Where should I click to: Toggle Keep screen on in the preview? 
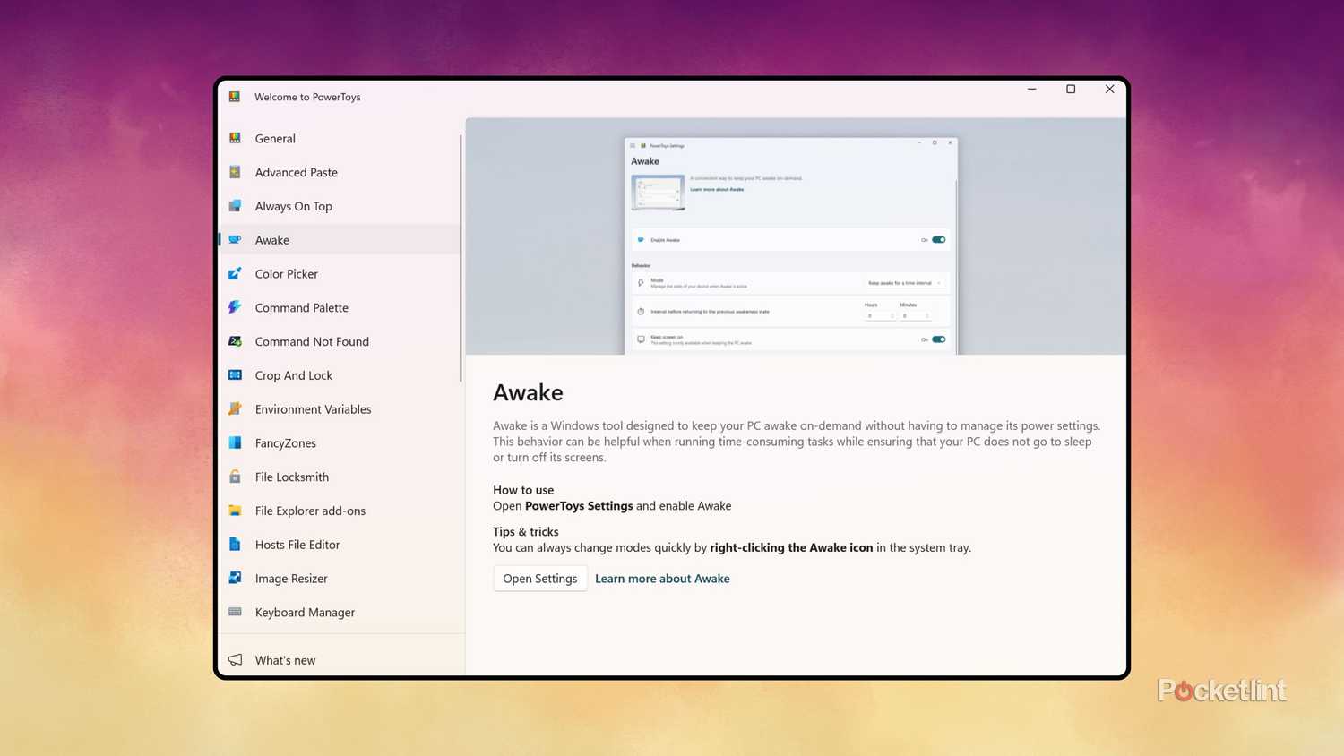(x=937, y=339)
